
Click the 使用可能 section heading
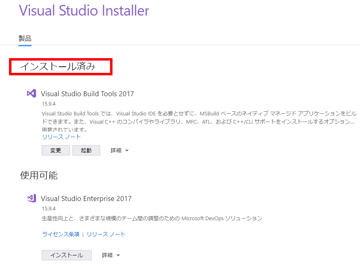tap(39, 175)
